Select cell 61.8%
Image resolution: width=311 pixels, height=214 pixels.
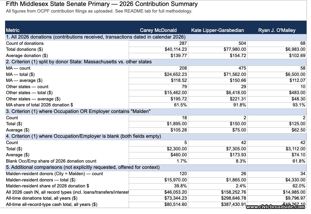point(277,161)
